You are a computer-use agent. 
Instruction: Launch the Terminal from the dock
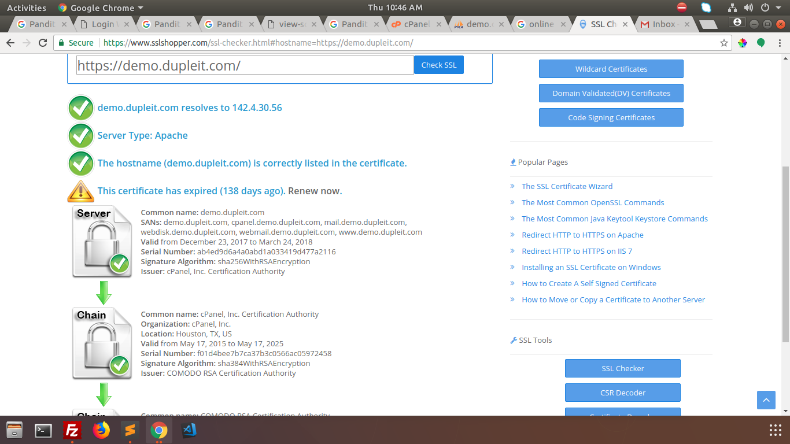click(43, 430)
